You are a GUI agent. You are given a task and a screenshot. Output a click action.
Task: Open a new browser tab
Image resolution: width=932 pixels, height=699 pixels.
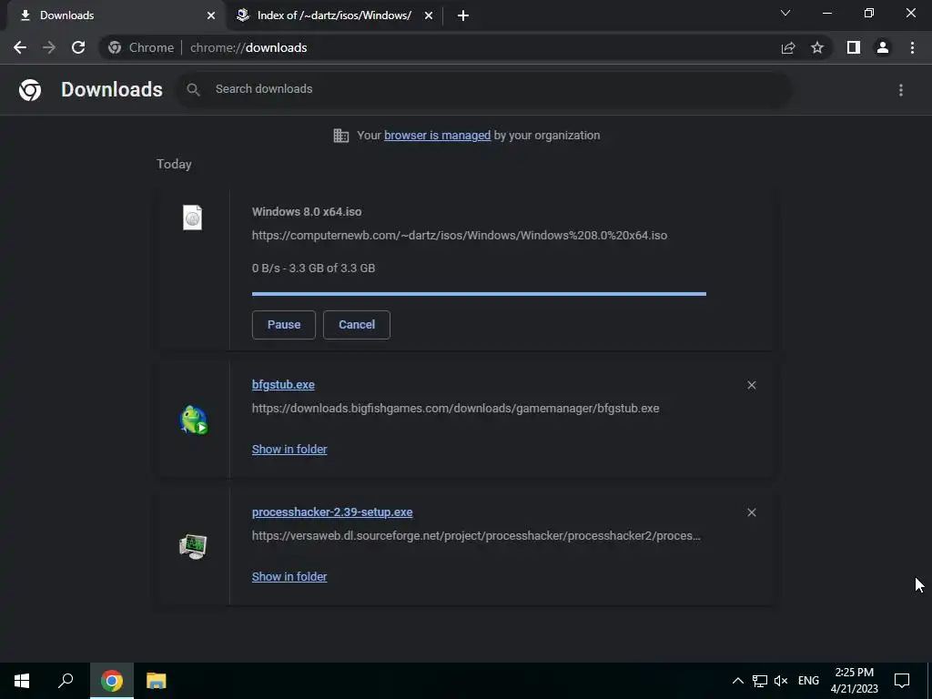[x=463, y=15]
